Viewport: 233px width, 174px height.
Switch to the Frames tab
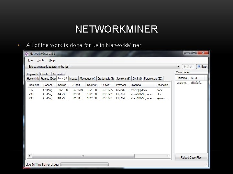[x=48, y=78]
